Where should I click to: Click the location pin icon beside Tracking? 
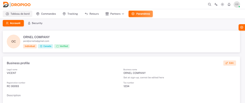pyautogui.click(x=64, y=14)
